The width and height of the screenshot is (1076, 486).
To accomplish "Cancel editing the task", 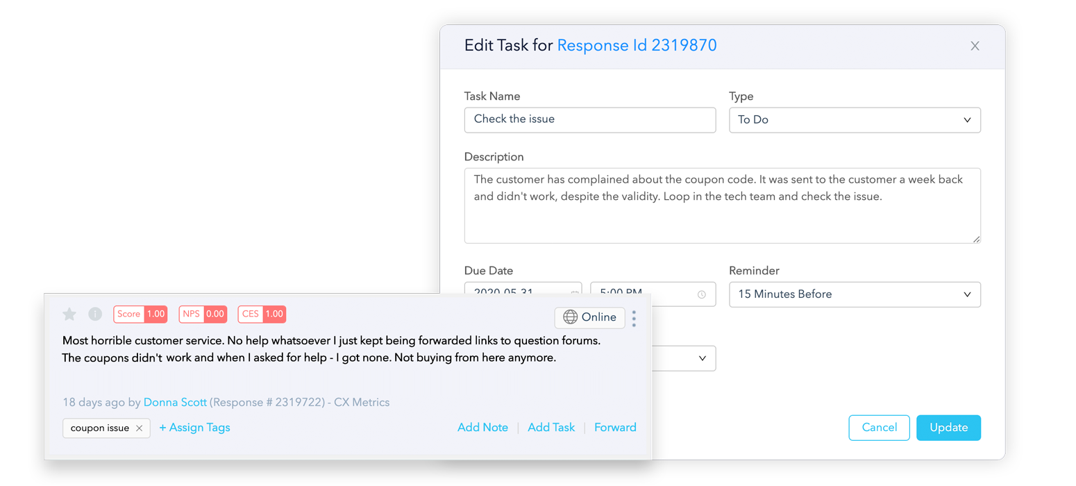I will [x=879, y=428].
